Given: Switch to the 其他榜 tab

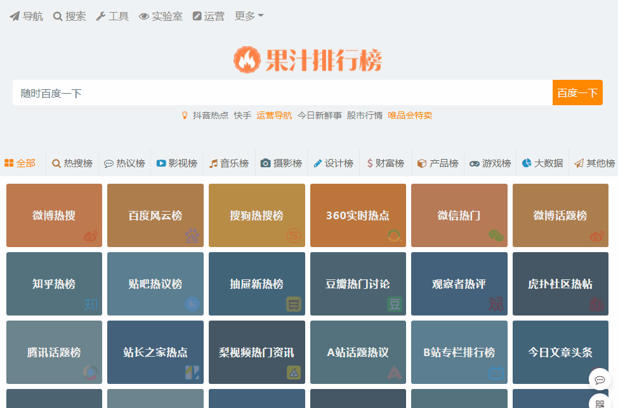Looking at the screenshot, I should point(595,163).
